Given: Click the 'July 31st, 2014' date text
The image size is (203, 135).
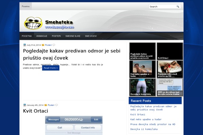Looking at the screenshot, I should click(33, 45).
